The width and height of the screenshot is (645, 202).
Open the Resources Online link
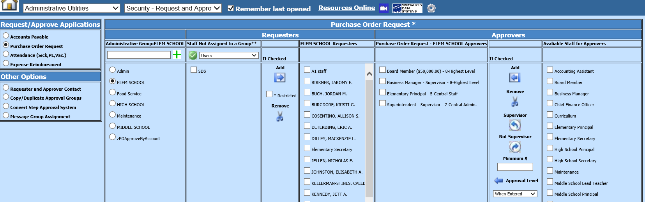pos(346,8)
